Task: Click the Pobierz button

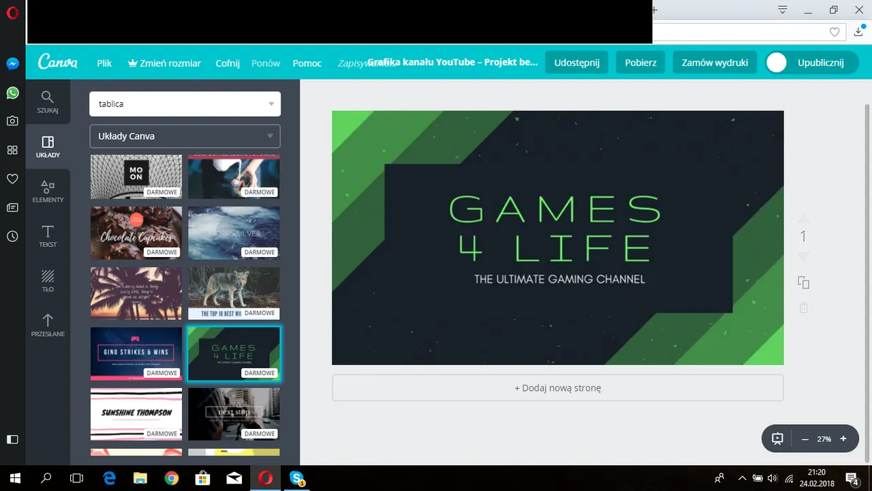Action: (640, 62)
